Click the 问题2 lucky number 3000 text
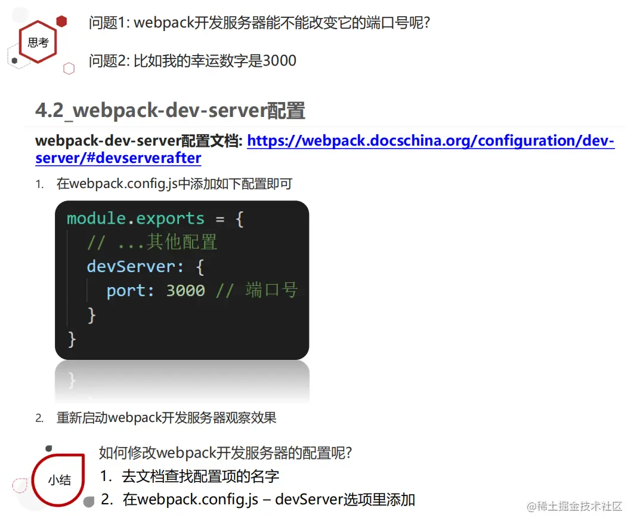Viewport: 637px width, 527px height. click(193, 61)
